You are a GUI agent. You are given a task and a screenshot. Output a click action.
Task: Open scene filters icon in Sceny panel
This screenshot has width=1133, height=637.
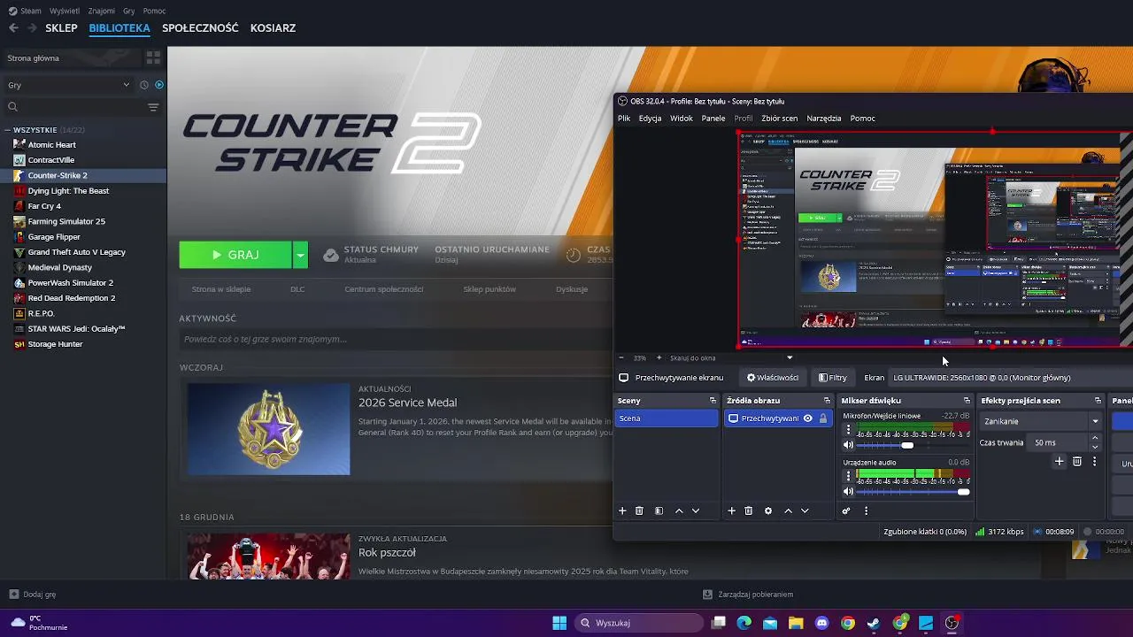coord(659,510)
